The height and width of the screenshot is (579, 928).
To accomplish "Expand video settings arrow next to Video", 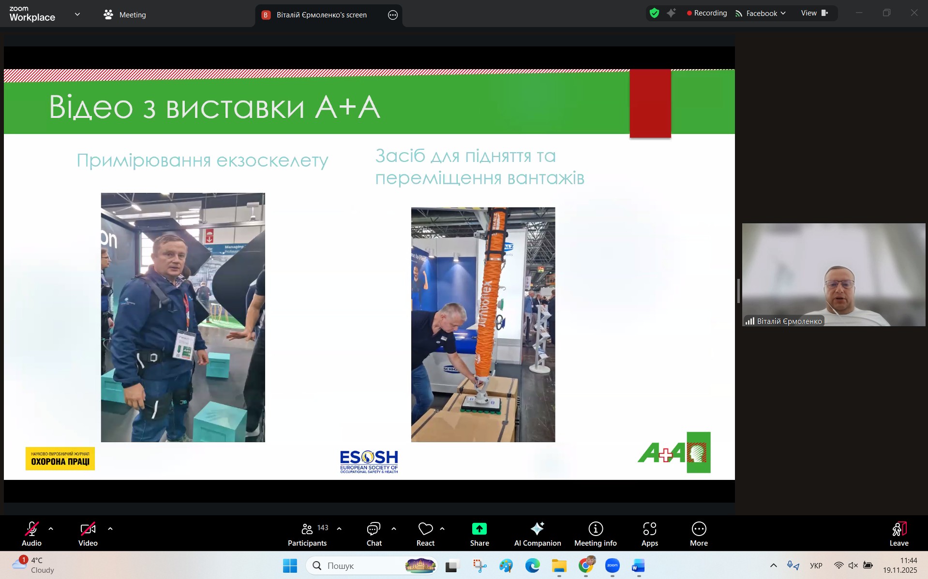I will 110,529.
